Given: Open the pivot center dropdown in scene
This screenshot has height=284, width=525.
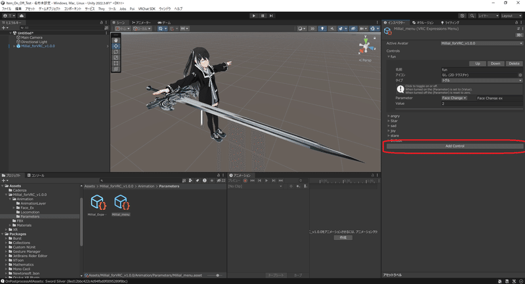Looking at the screenshot, I should pos(123,28).
